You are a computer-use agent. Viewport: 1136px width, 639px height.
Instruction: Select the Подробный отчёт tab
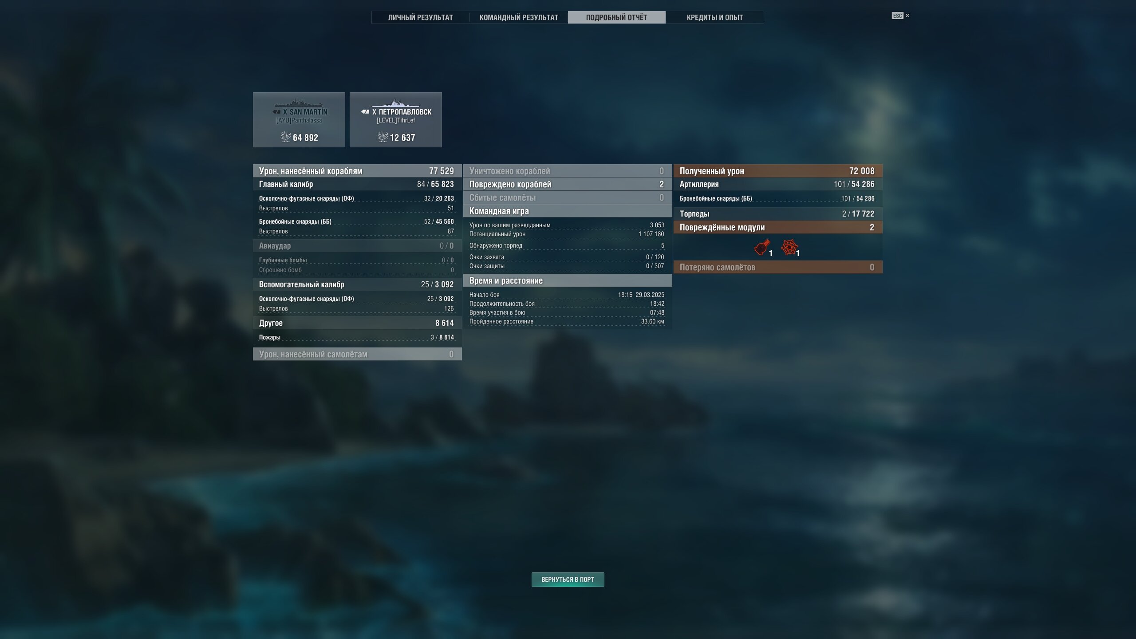(617, 17)
